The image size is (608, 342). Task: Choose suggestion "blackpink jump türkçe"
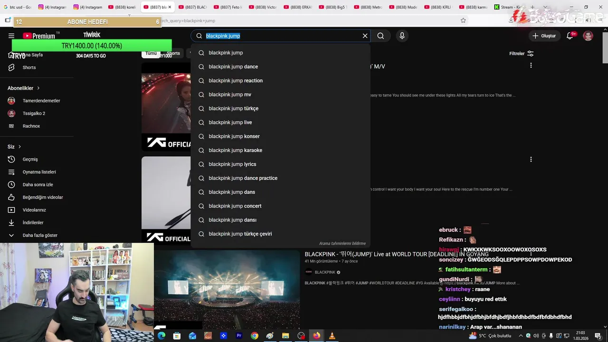click(x=281, y=108)
